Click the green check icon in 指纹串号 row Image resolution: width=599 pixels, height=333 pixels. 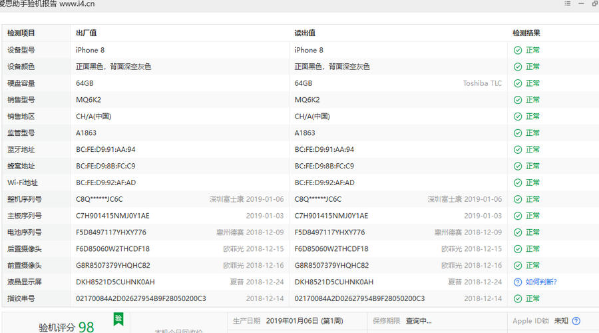click(518, 298)
